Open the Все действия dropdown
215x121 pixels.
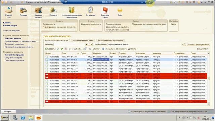coord(203,49)
